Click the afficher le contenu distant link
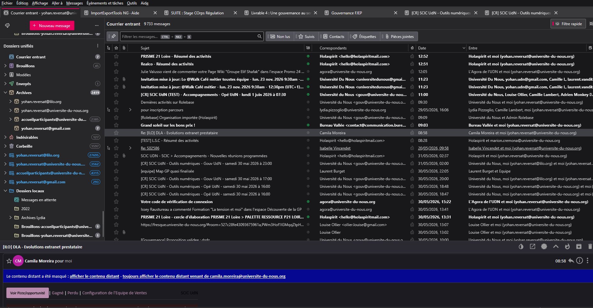 [94, 276]
